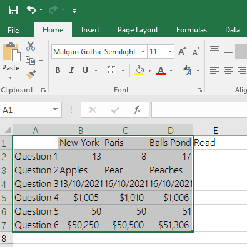Toggle Italic formatting

pos(71,70)
